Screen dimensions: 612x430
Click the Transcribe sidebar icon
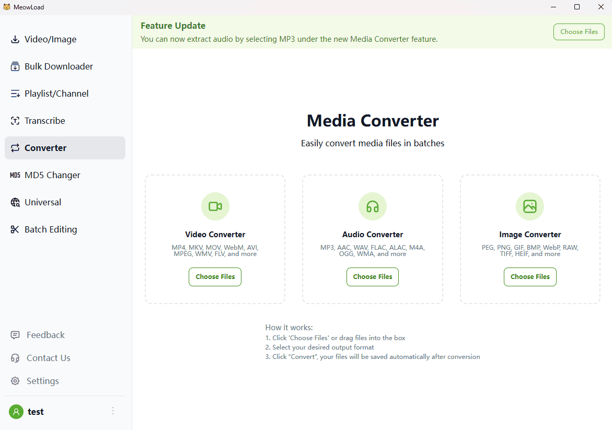(15, 121)
